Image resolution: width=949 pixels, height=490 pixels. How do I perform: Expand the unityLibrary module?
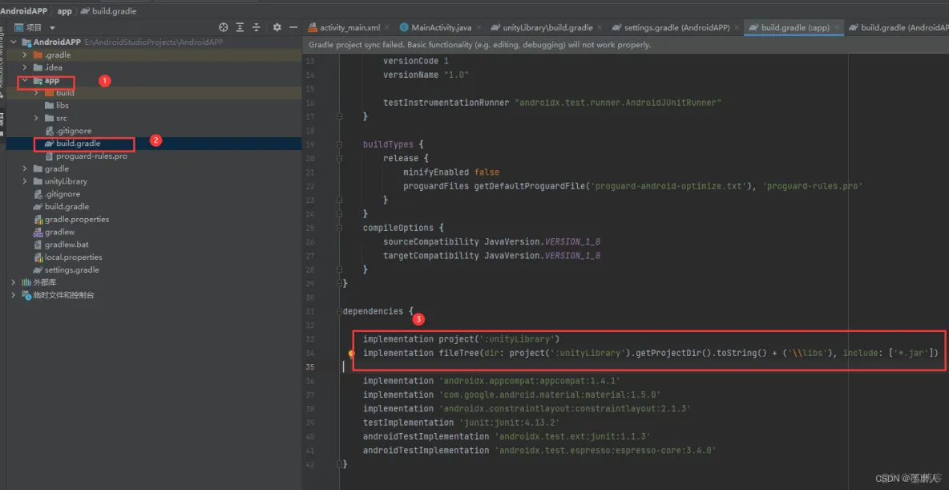coord(25,182)
